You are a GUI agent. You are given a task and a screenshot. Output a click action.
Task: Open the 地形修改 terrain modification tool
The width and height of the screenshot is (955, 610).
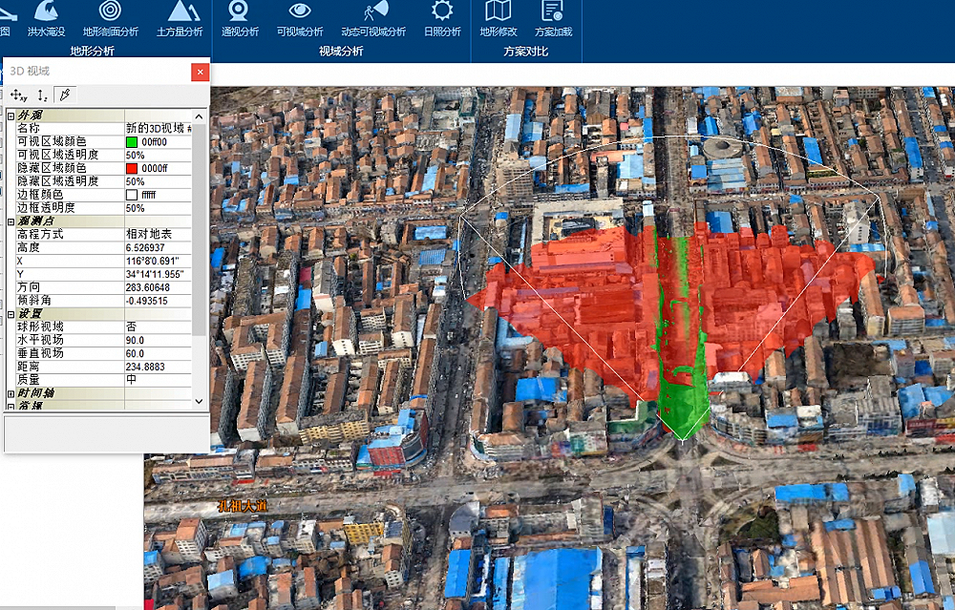pos(498,19)
